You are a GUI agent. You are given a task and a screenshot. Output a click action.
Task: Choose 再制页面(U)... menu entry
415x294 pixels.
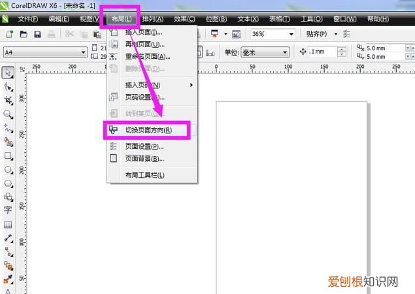tap(152, 44)
